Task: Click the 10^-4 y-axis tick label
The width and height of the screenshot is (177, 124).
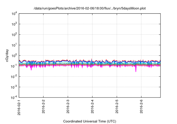Action: [x=14, y=97]
